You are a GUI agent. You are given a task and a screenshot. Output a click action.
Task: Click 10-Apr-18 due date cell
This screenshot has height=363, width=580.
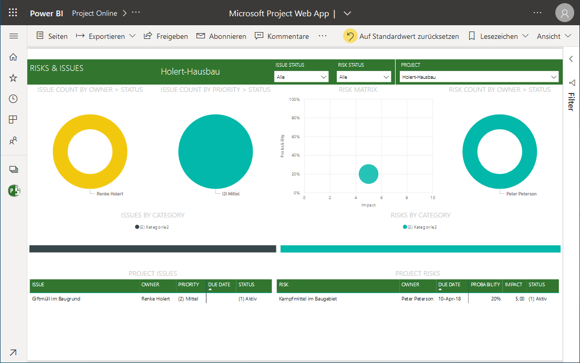point(449,298)
